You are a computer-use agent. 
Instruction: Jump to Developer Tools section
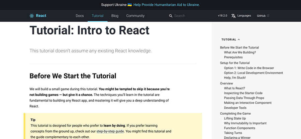coord(235,108)
